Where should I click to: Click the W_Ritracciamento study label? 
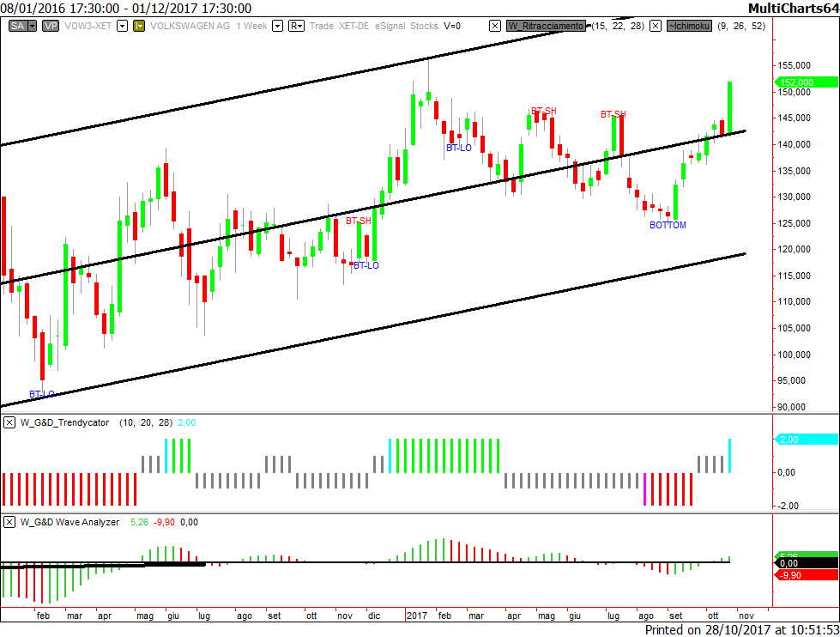tap(546, 26)
